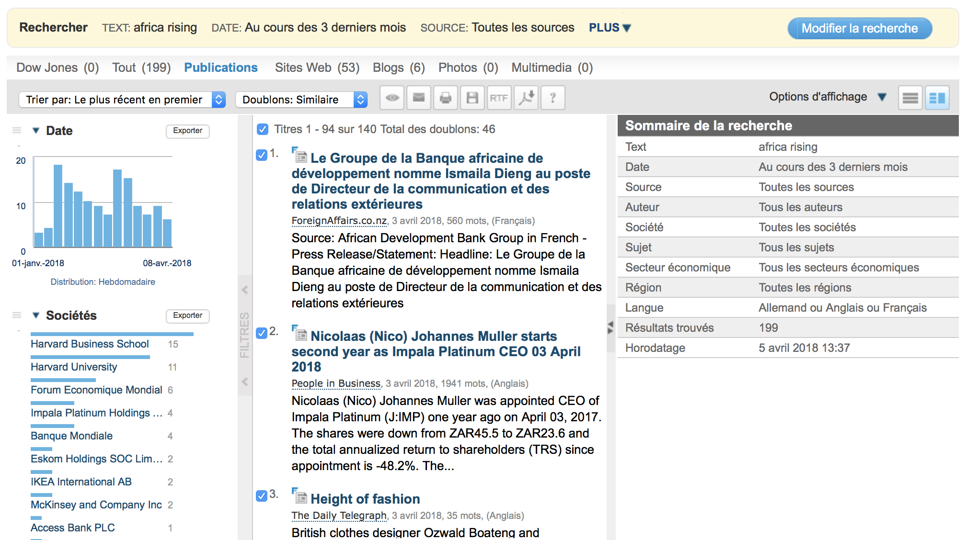967x540 pixels.
Task: Select the Tout (199) tab
Action: [x=141, y=67]
